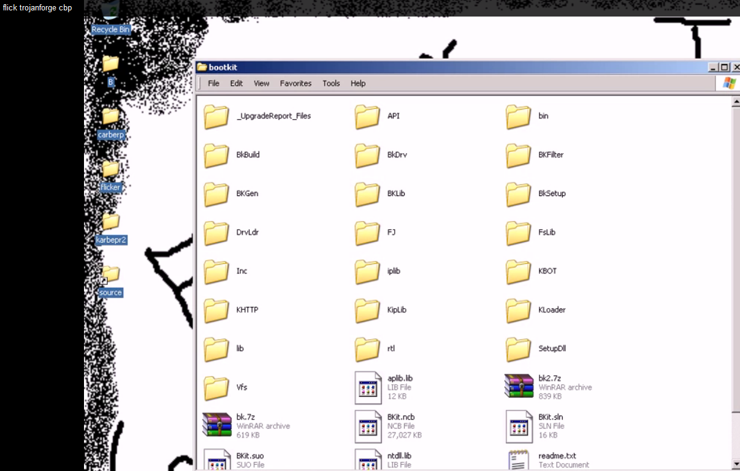The height and width of the screenshot is (471, 740).
Task: Select the KHTTP folder icon
Action: (216, 310)
